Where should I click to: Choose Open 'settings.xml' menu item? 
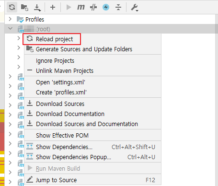(92, 82)
